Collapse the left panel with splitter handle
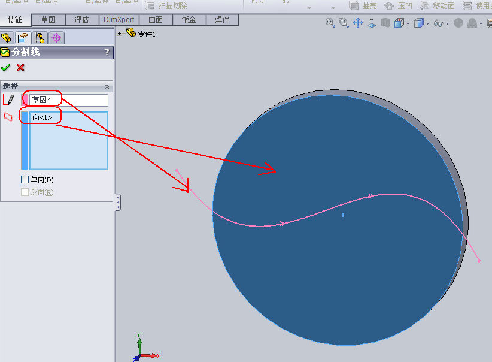Image resolution: width=492 pixels, height=362 pixels. tap(118, 202)
